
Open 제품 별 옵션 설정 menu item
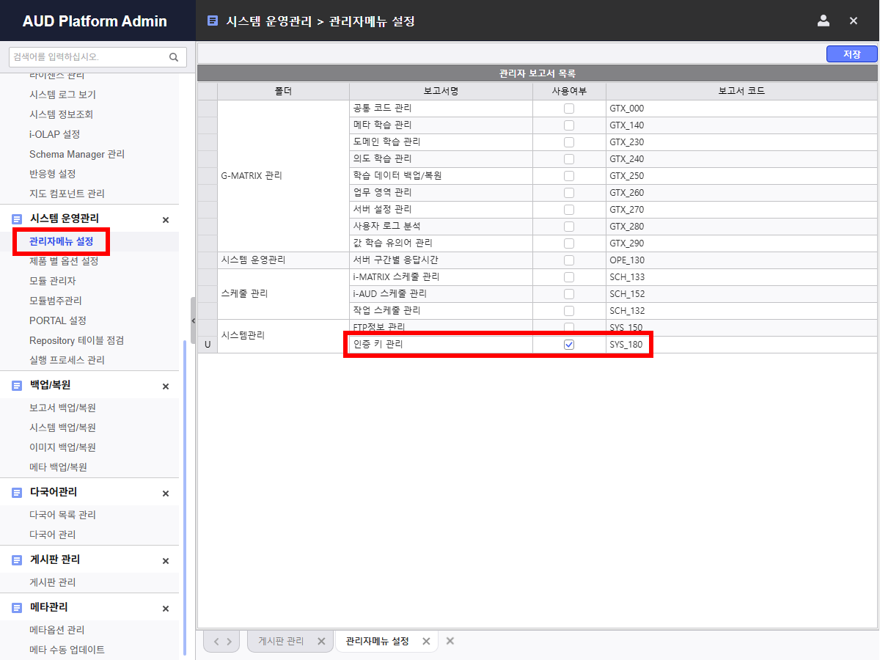point(64,261)
